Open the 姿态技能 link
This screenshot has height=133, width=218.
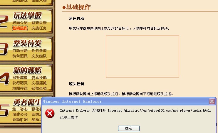pyautogui.click(x=39, y=78)
